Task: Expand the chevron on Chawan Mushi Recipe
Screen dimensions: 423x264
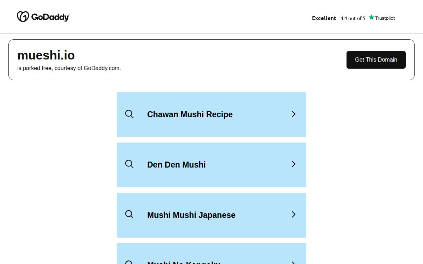Action: pyautogui.click(x=293, y=114)
